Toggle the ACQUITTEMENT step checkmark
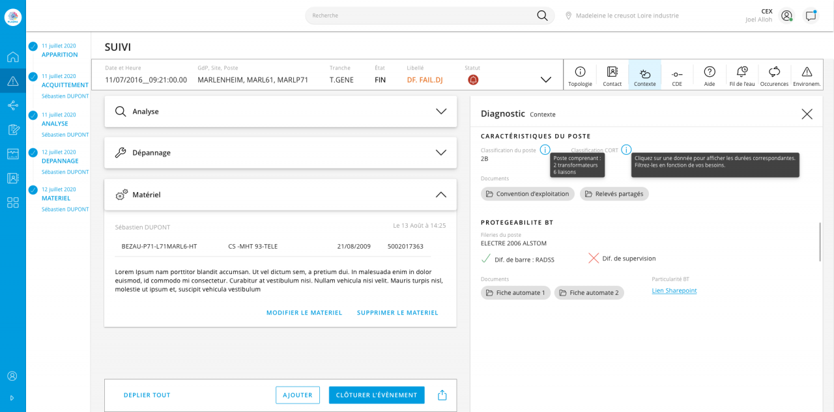The image size is (834, 412). (33, 77)
